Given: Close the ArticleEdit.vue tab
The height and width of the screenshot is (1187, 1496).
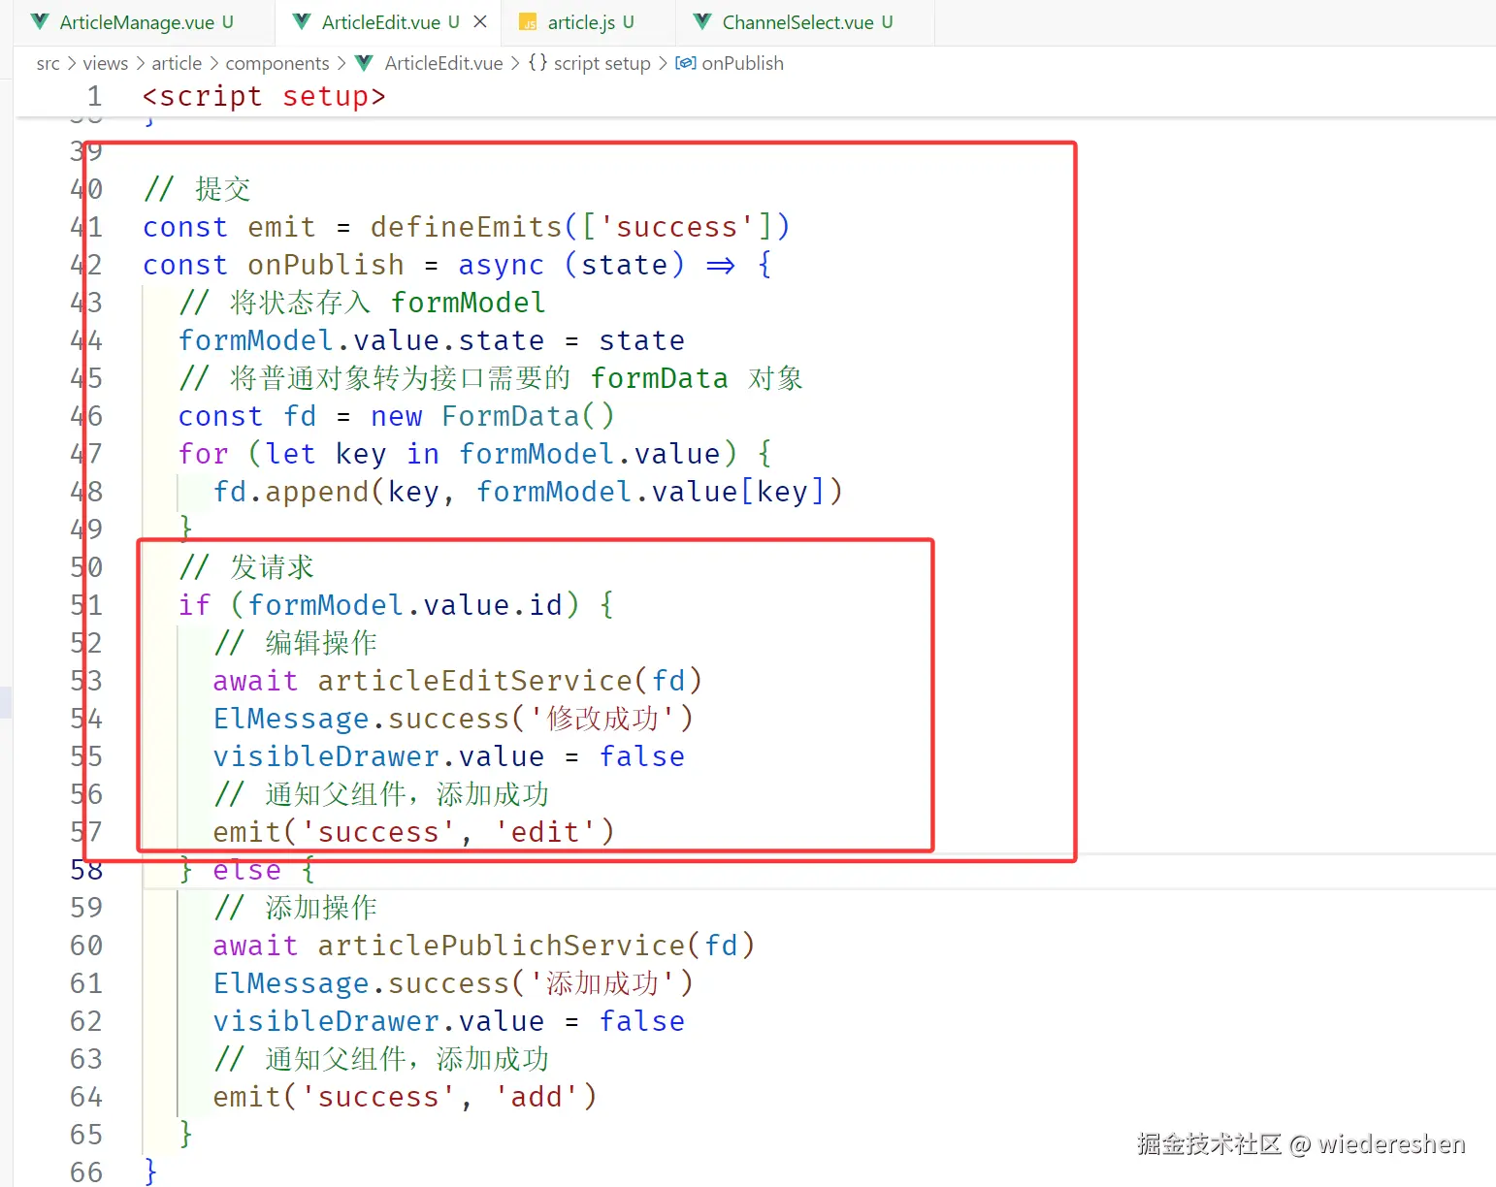Looking at the screenshot, I should pos(480,21).
